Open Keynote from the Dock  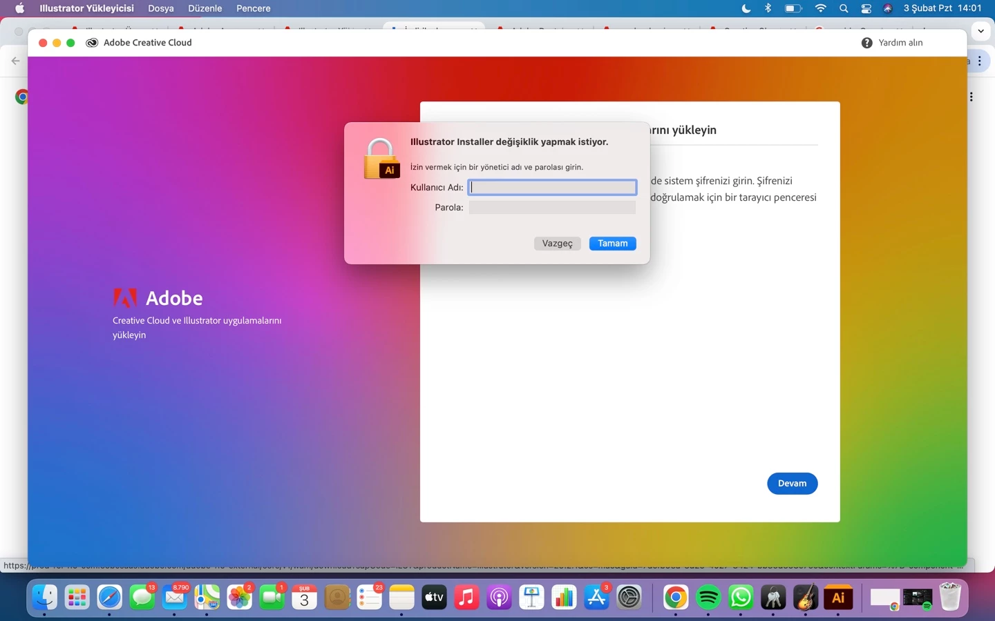(531, 598)
